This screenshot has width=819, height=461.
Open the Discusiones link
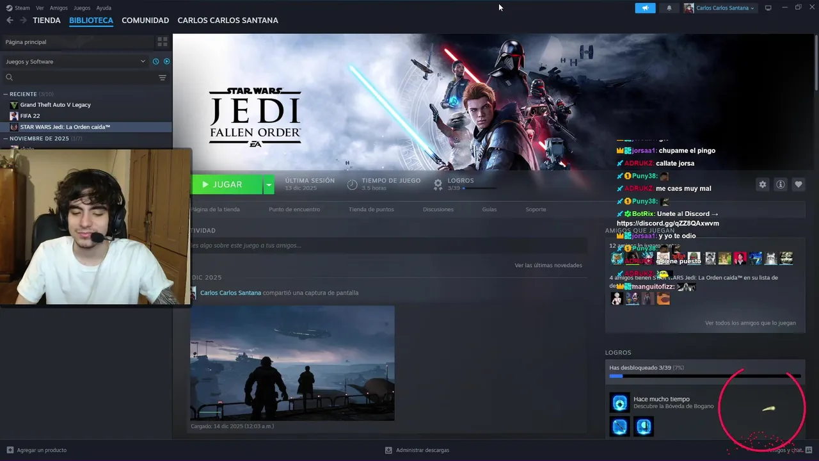tap(438, 209)
